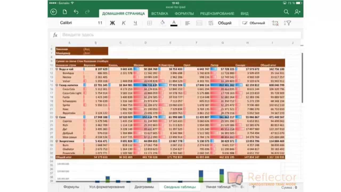Image resolution: width=341 pixels, height=192 pixels.
Task: Toggle bold formatting (Ж)
Action: click(112, 23)
